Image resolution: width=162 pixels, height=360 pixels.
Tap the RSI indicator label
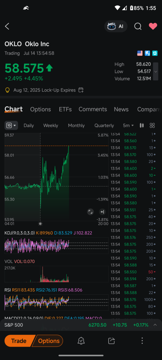[8, 290]
